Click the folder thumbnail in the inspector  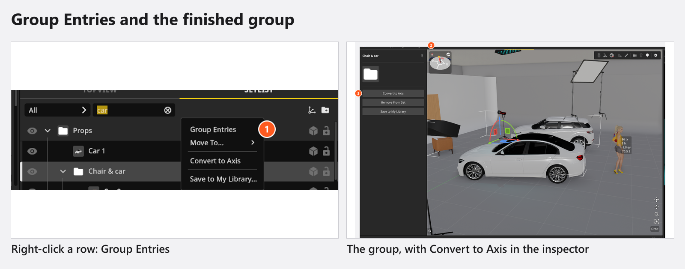click(x=370, y=74)
